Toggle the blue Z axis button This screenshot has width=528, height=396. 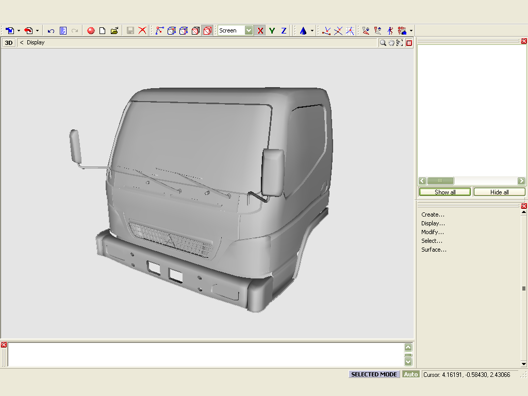pyautogui.click(x=284, y=30)
